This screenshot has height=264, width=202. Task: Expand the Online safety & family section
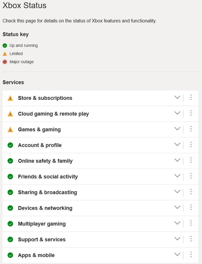pos(177,160)
